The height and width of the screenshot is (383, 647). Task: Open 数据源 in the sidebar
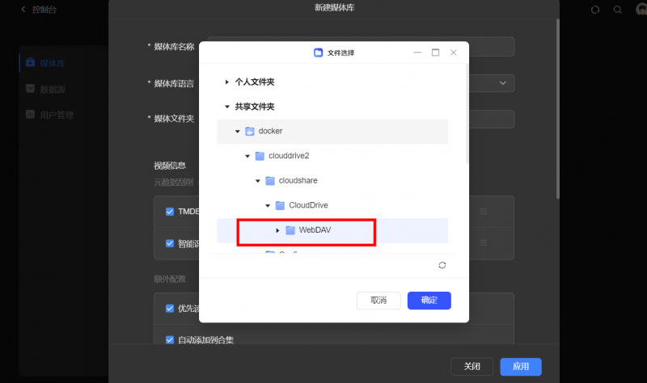[52, 89]
